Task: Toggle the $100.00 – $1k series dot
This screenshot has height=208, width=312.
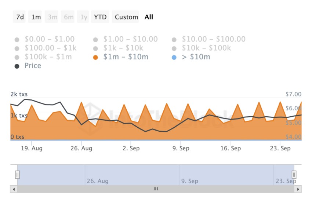Action: 17,48
